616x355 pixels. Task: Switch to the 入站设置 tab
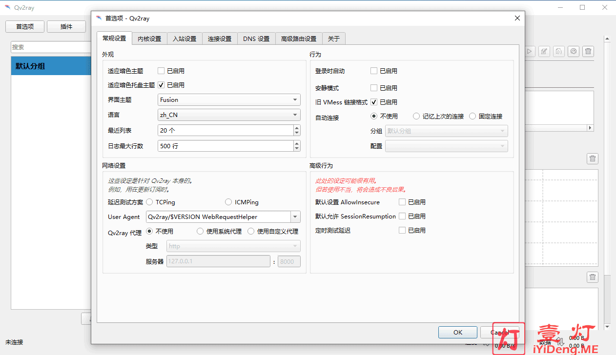(x=185, y=39)
